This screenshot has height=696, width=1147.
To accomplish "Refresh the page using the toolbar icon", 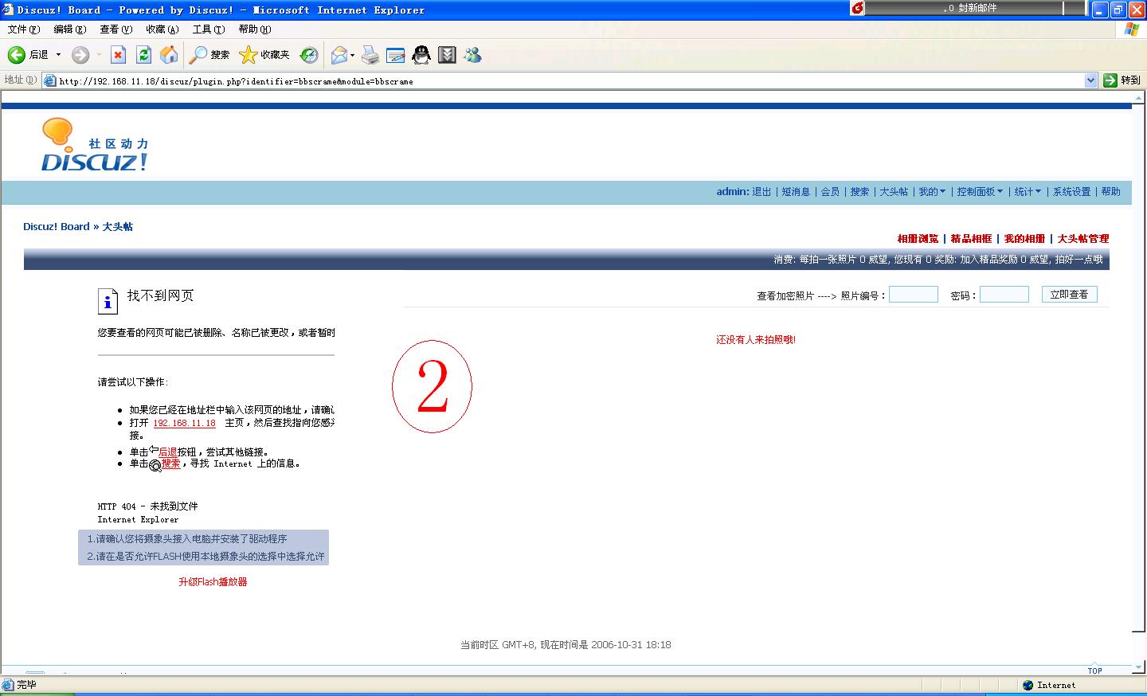I will coord(143,55).
